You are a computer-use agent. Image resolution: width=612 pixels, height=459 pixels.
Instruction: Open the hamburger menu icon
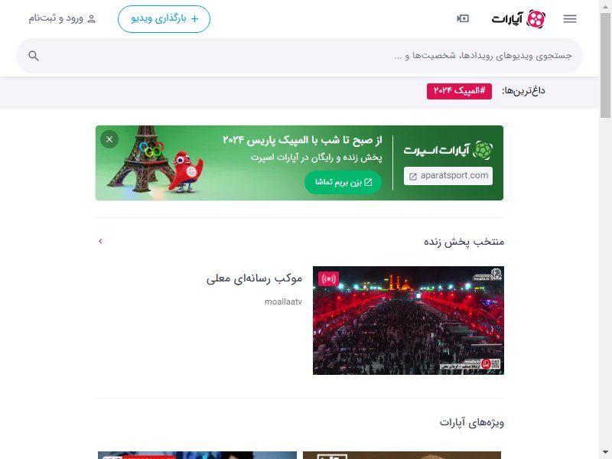(x=570, y=18)
